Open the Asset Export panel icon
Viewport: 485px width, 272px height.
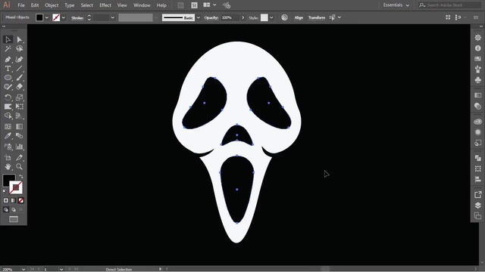click(x=478, y=195)
